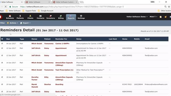Open the Support Tools bookmark folder
Image resolution: width=171 pixels, height=96 pixels.
point(29,11)
